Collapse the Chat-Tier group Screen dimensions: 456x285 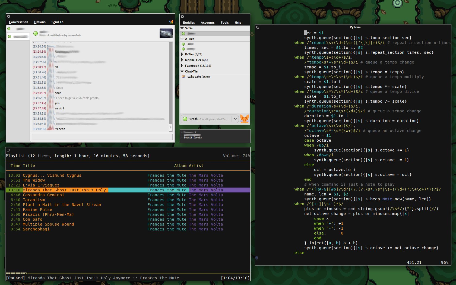(182, 71)
